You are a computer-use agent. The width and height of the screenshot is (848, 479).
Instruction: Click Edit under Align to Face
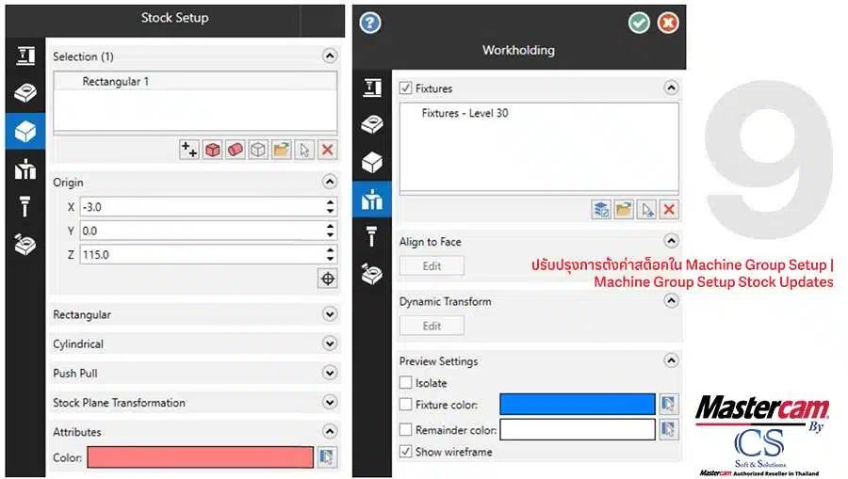pyautogui.click(x=432, y=266)
